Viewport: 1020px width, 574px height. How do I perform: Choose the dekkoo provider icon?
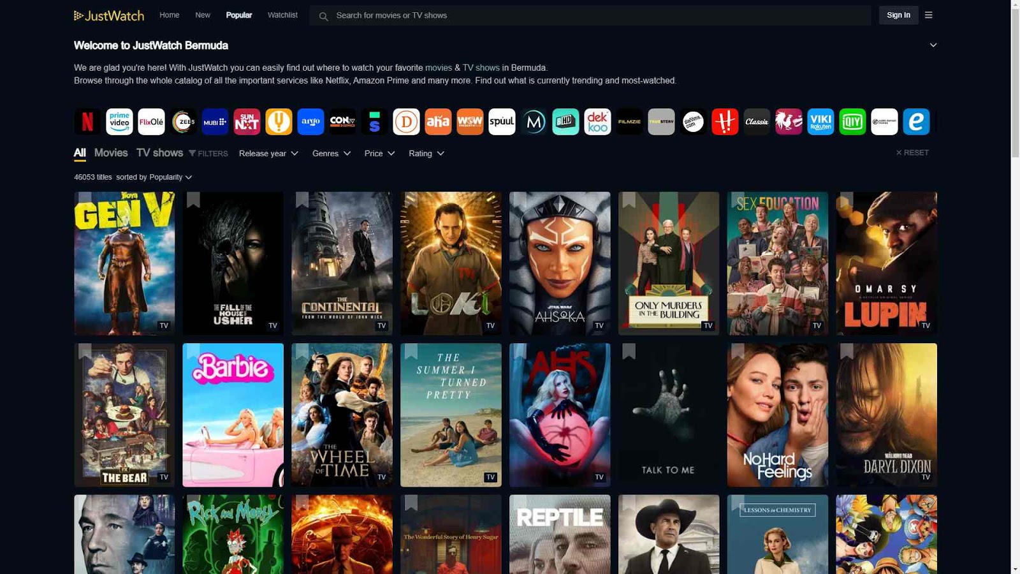click(597, 122)
